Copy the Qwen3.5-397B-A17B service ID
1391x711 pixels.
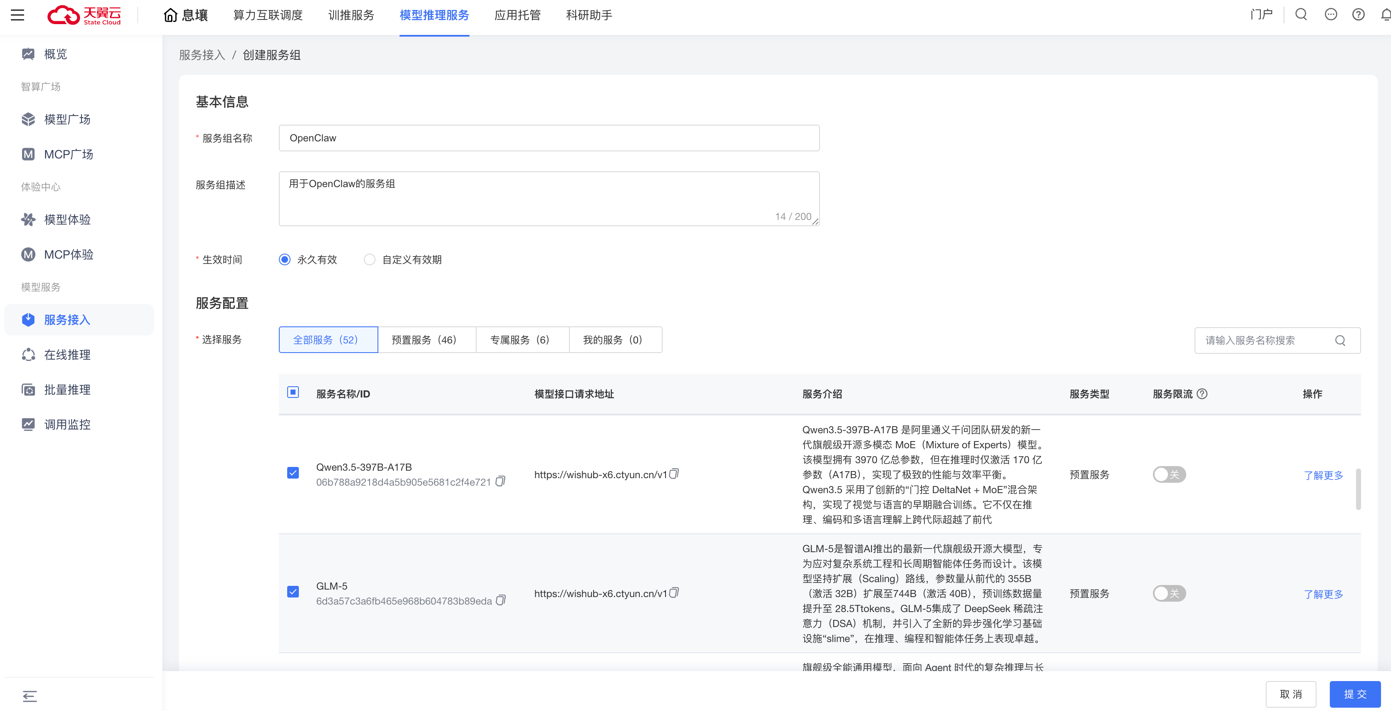pos(501,481)
